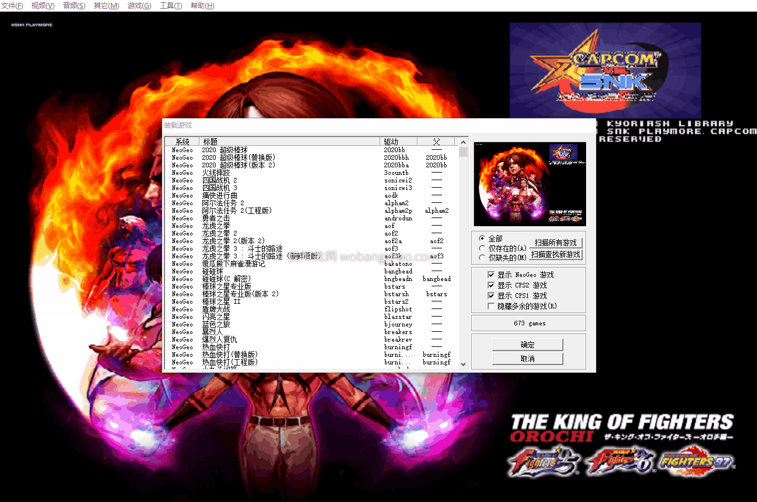Select the 2020 超级棒球(版本 2) row

point(311,165)
